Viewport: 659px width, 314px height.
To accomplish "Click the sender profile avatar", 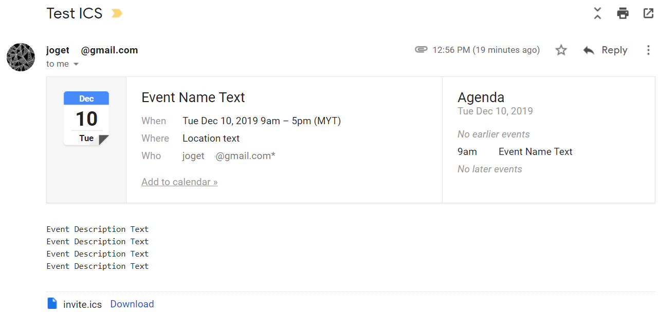I will coord(21,57).
